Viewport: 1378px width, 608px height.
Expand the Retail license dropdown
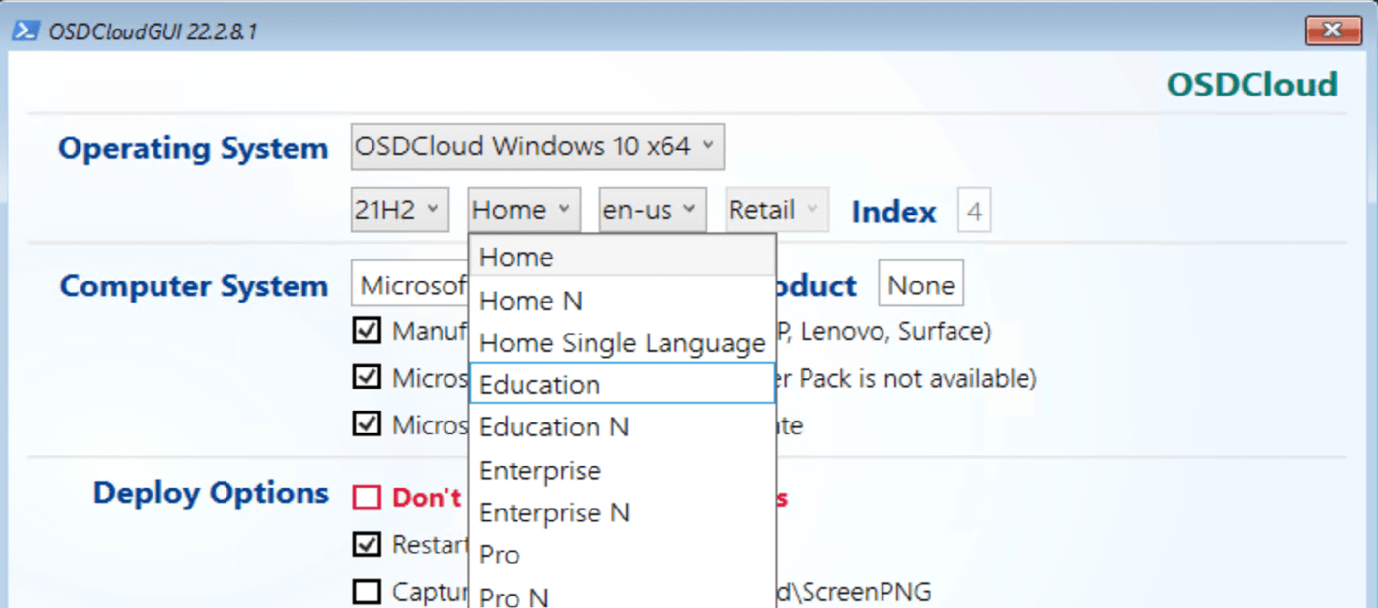[x=774, y=209]
